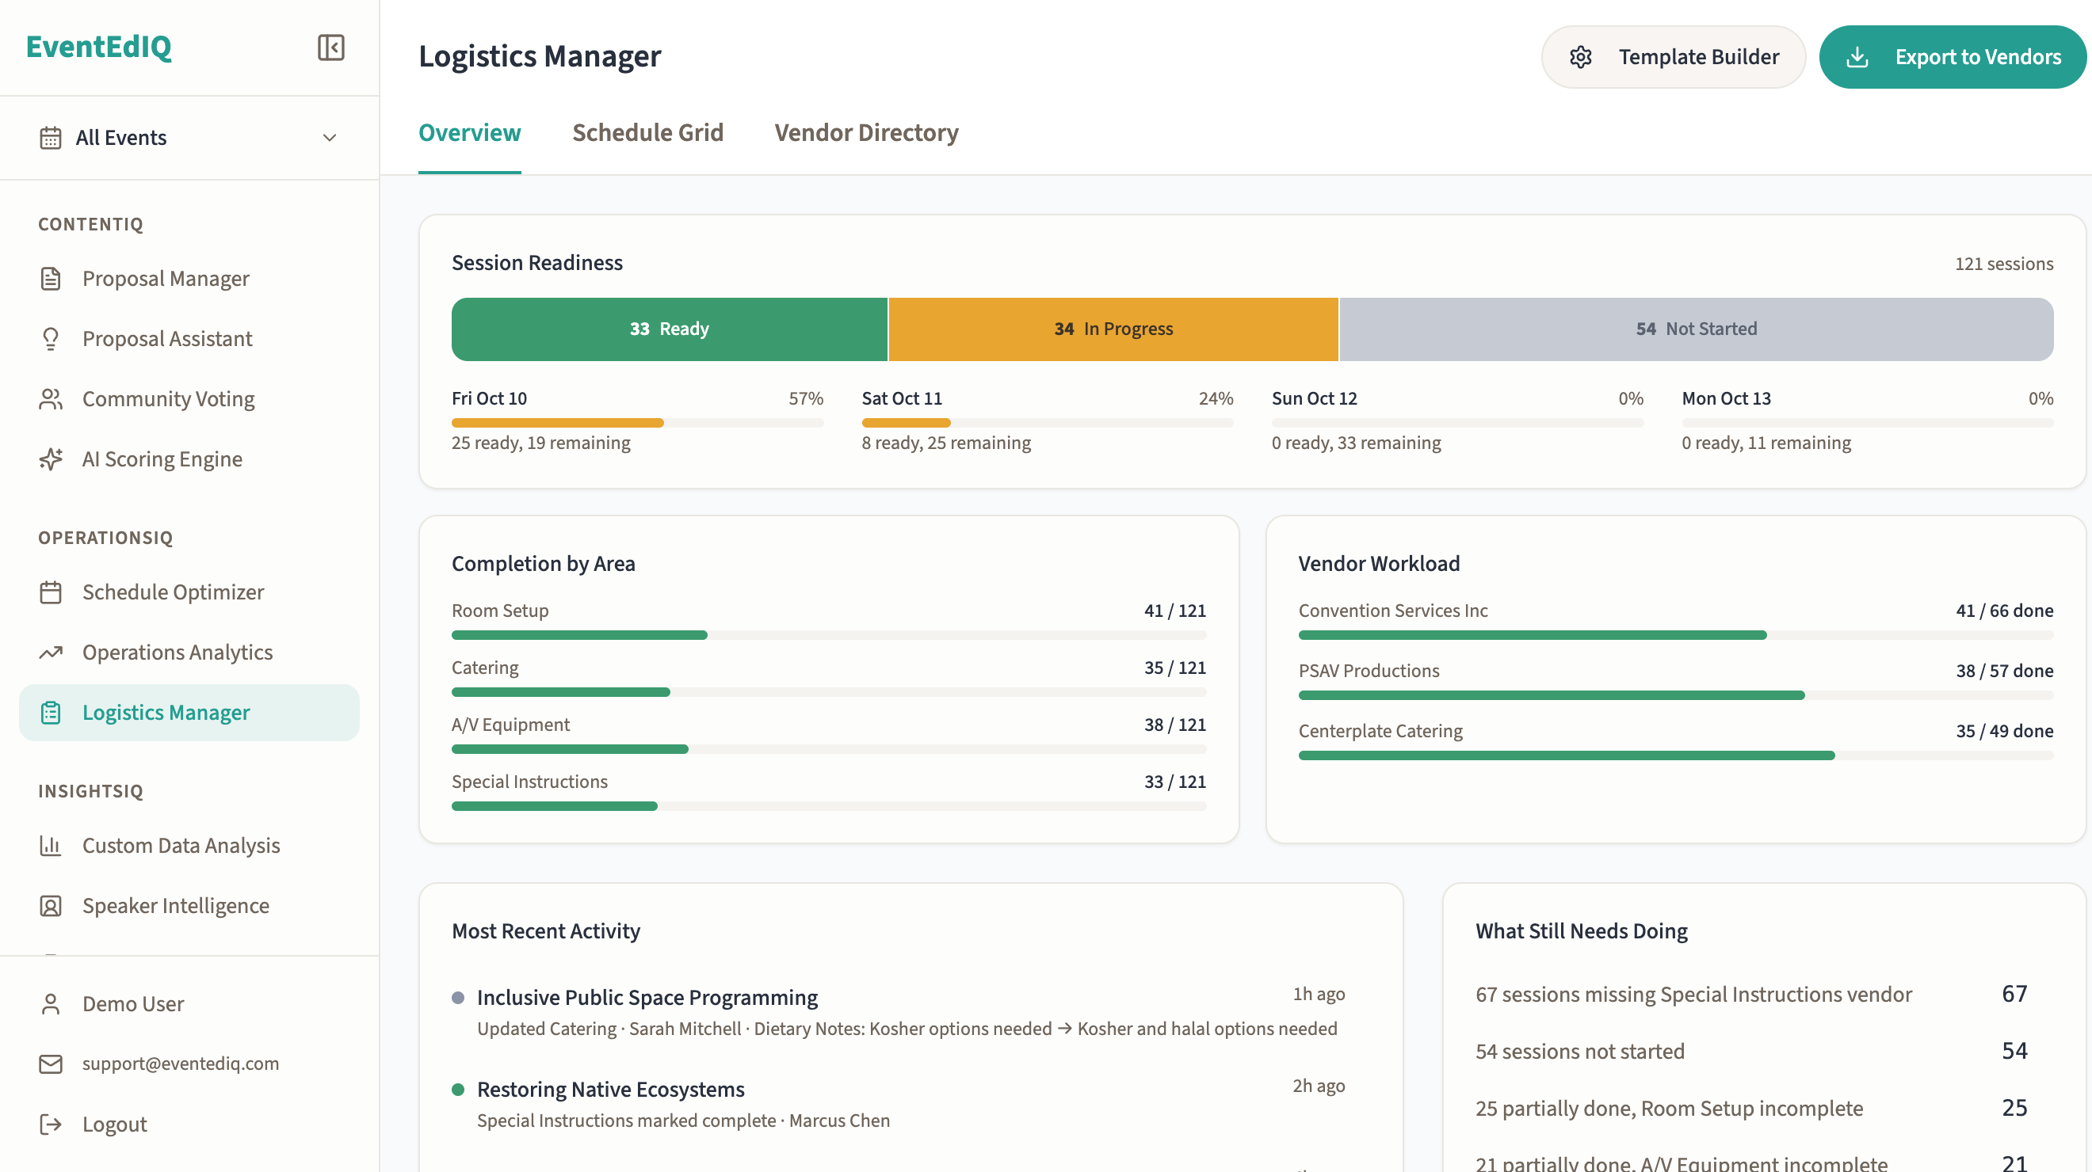This screenshot has width=2092, height=1172.
Task: Switch to the Overview tab
Action: coord(469,132)
